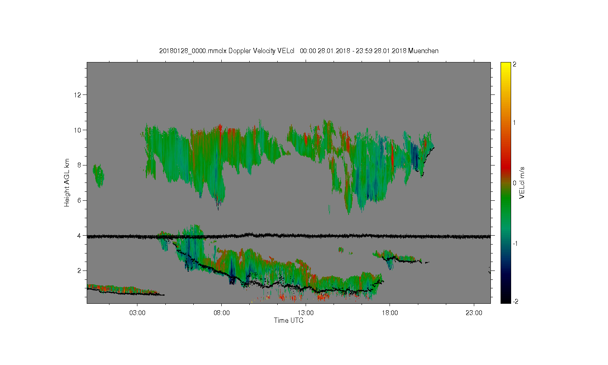The image size is (608, 365).
Task: Click the 4 tick label on height axis
Action: (x=80, y=236)
